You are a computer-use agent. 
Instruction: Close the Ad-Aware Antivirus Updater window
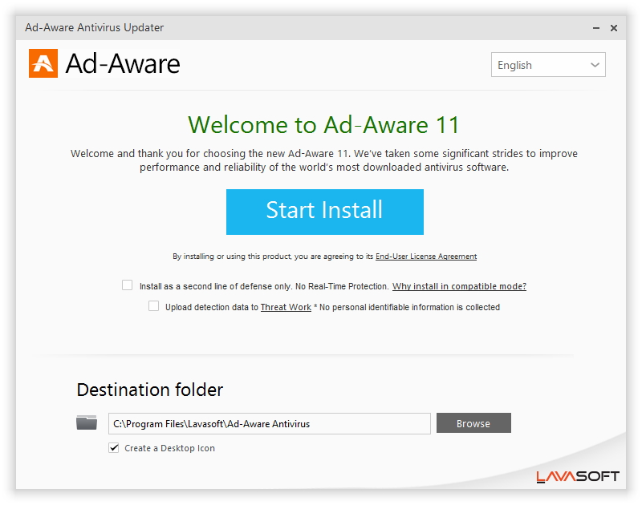click(x=614, y=28)
